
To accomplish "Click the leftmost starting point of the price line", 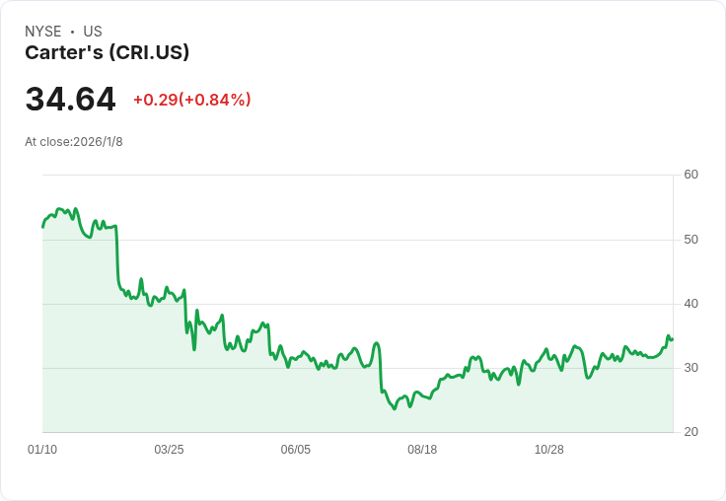I will [x=42, y=227].
